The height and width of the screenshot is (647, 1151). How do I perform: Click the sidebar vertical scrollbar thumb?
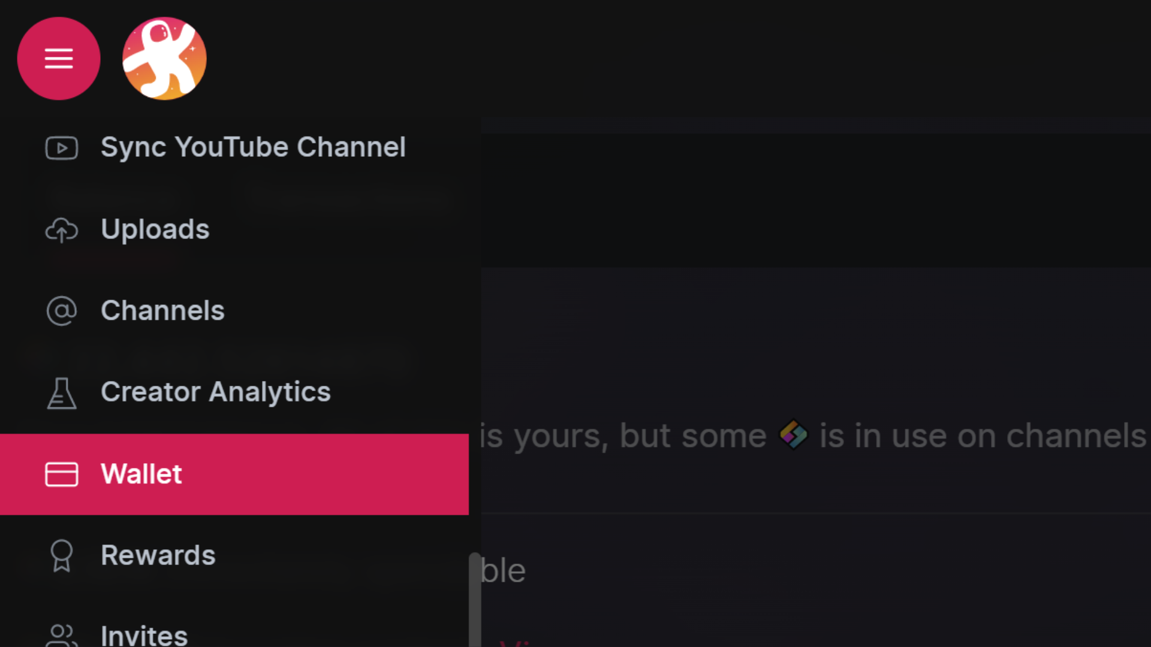(475, 600)
